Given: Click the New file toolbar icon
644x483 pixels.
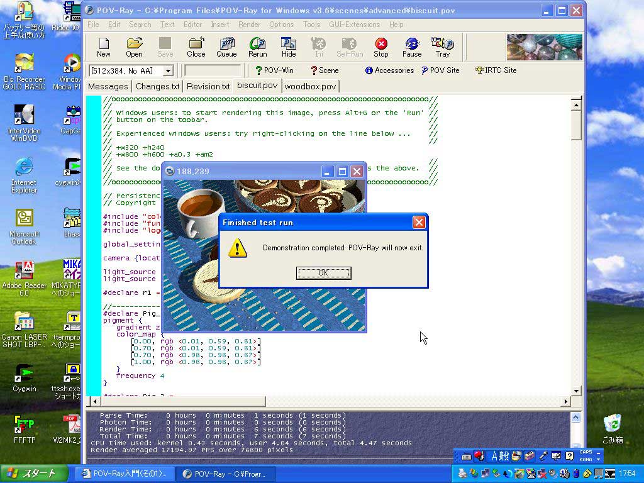Looking at the screenshot, I should tap(104, 47).
